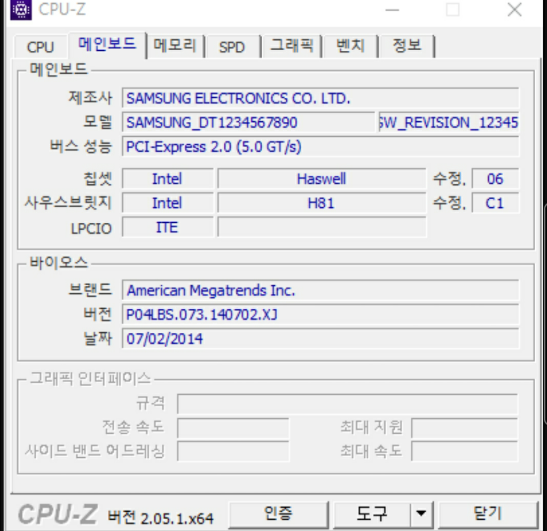Screen dimensions: 547x531
Task: Open the 메모리 tab
Action: click(x=175, y=46)
